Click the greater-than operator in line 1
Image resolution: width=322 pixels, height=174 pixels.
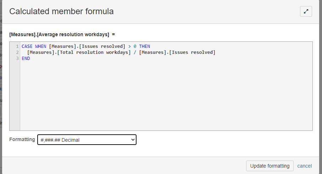[129, 46]
